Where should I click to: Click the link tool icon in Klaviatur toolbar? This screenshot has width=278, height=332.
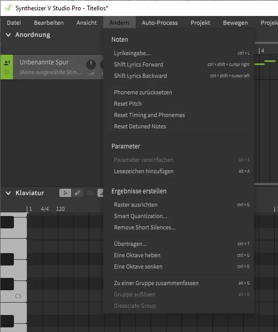pos(90,193)
